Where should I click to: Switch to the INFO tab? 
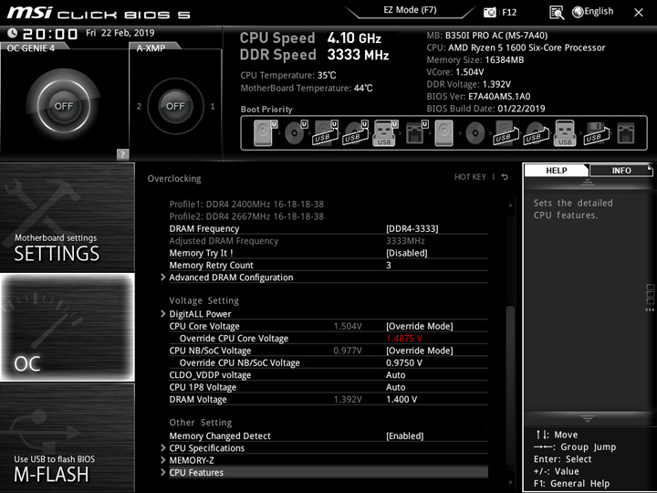point(621,170)
